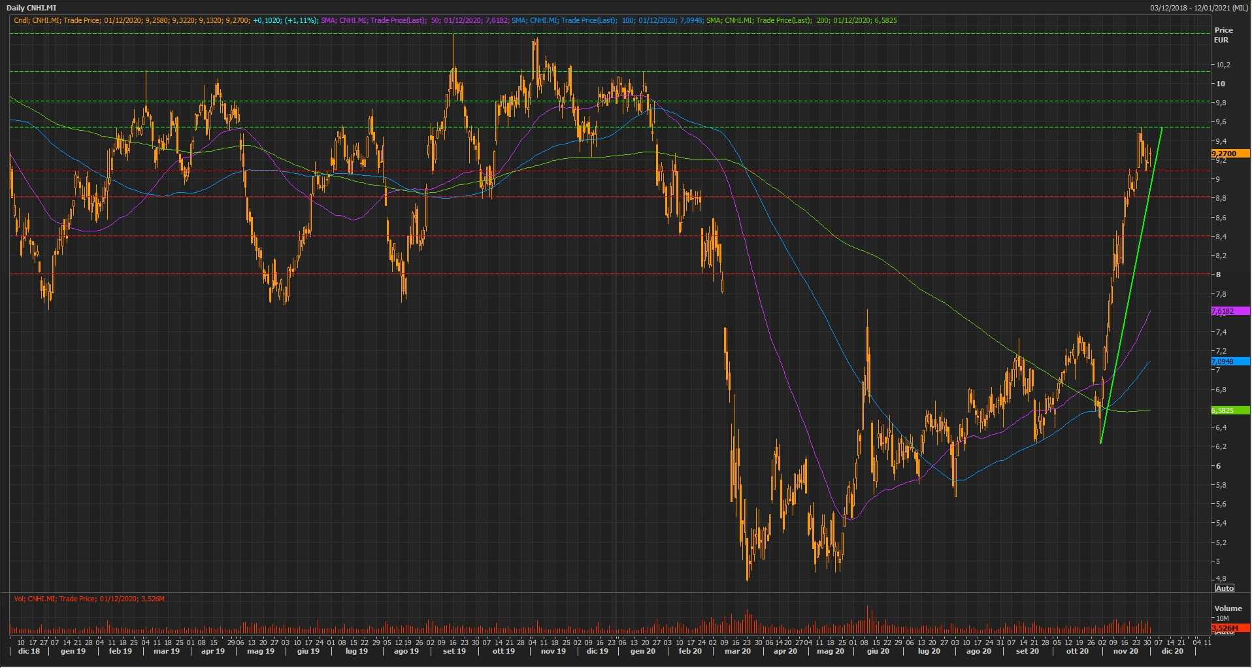1252x668 pixels.
Task: Click the feb 20 month label
Action: 690,652
